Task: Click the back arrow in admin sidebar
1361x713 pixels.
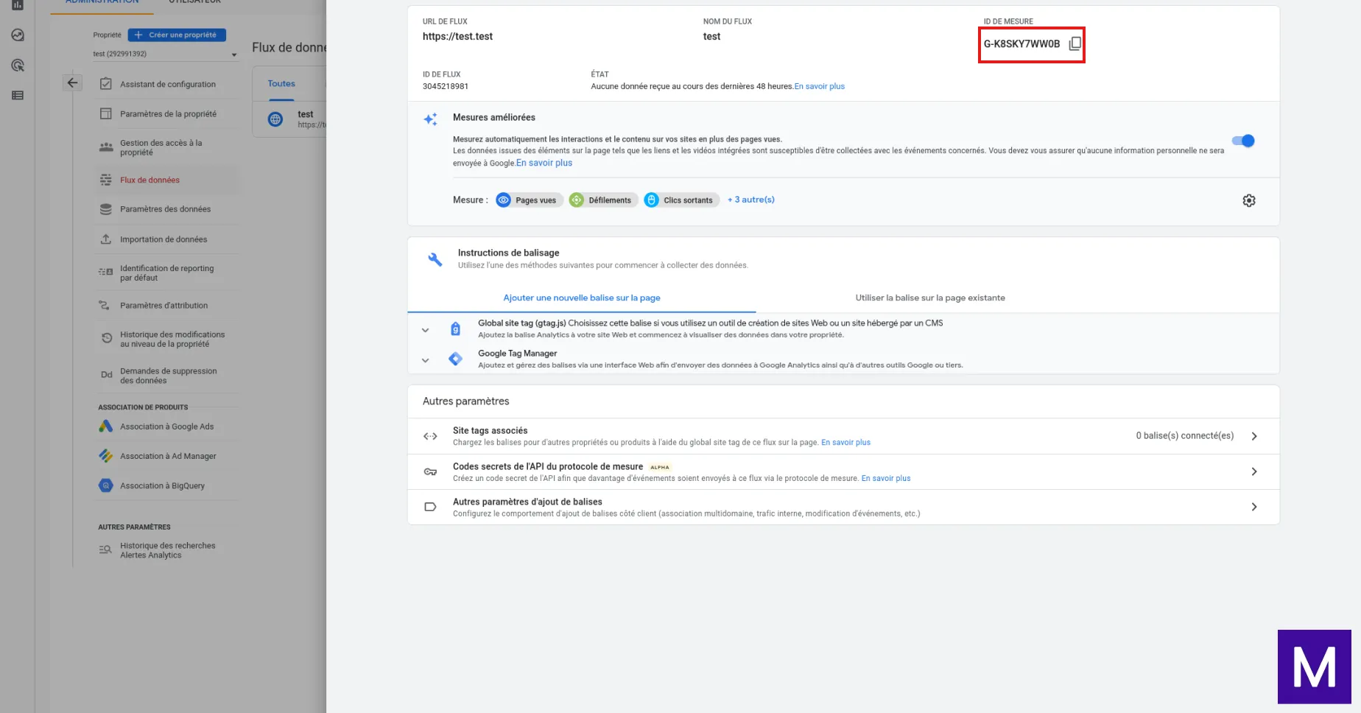Action: click(x=72, y=82)
